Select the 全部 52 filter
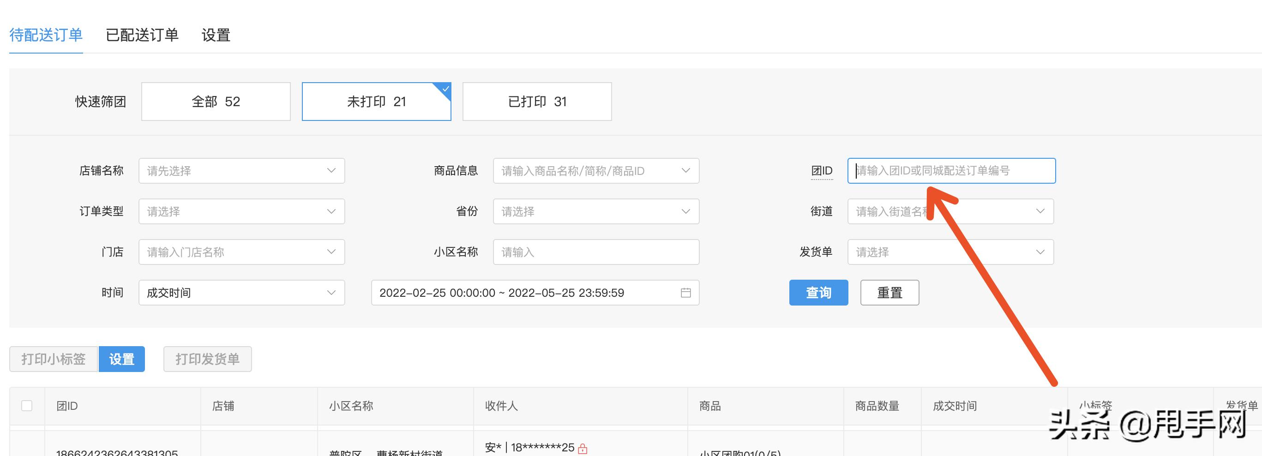 click(216, 102)
